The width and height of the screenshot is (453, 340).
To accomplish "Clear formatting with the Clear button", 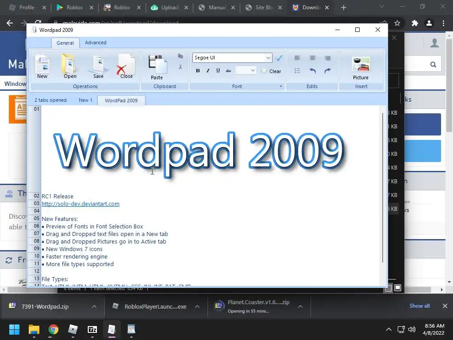I will pyautogui.click(x=271, y=71).
